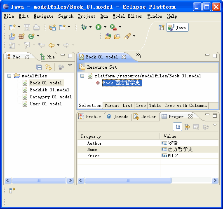Click the fast view bar icon at bottom
This screenshot has height=209, width=223.
tap(12, 190)
